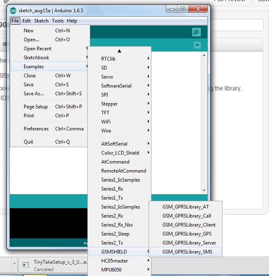Expand the Color_LCD_Shield examples
Screen dimensions: 269x276
click(x=120, y=153)
